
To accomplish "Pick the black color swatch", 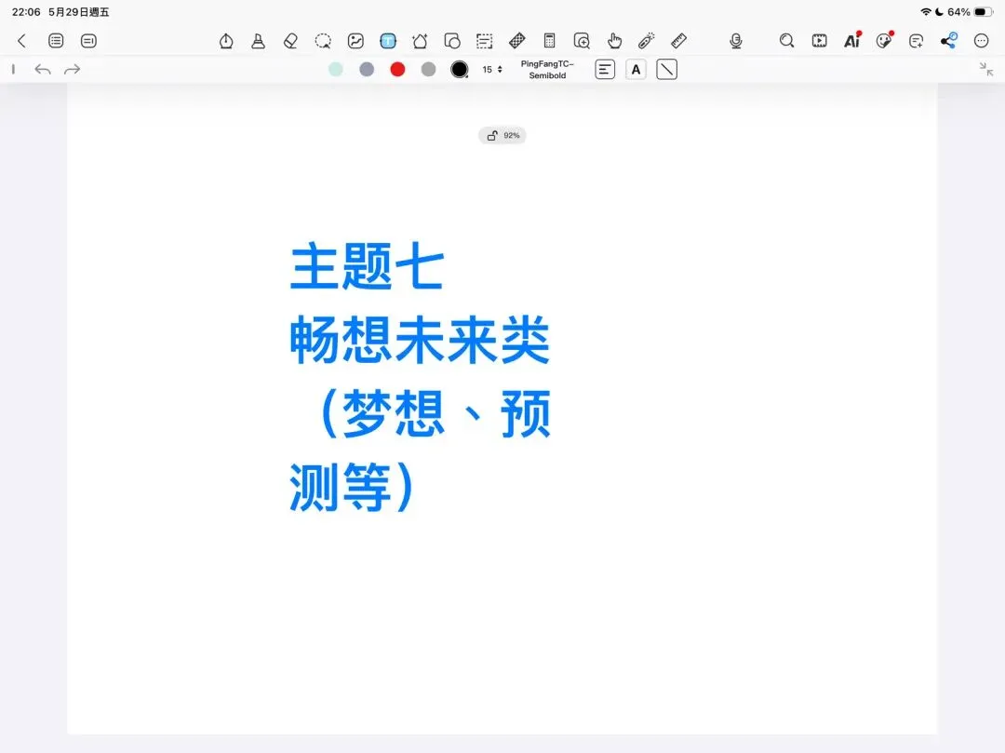I will point(460,69).
